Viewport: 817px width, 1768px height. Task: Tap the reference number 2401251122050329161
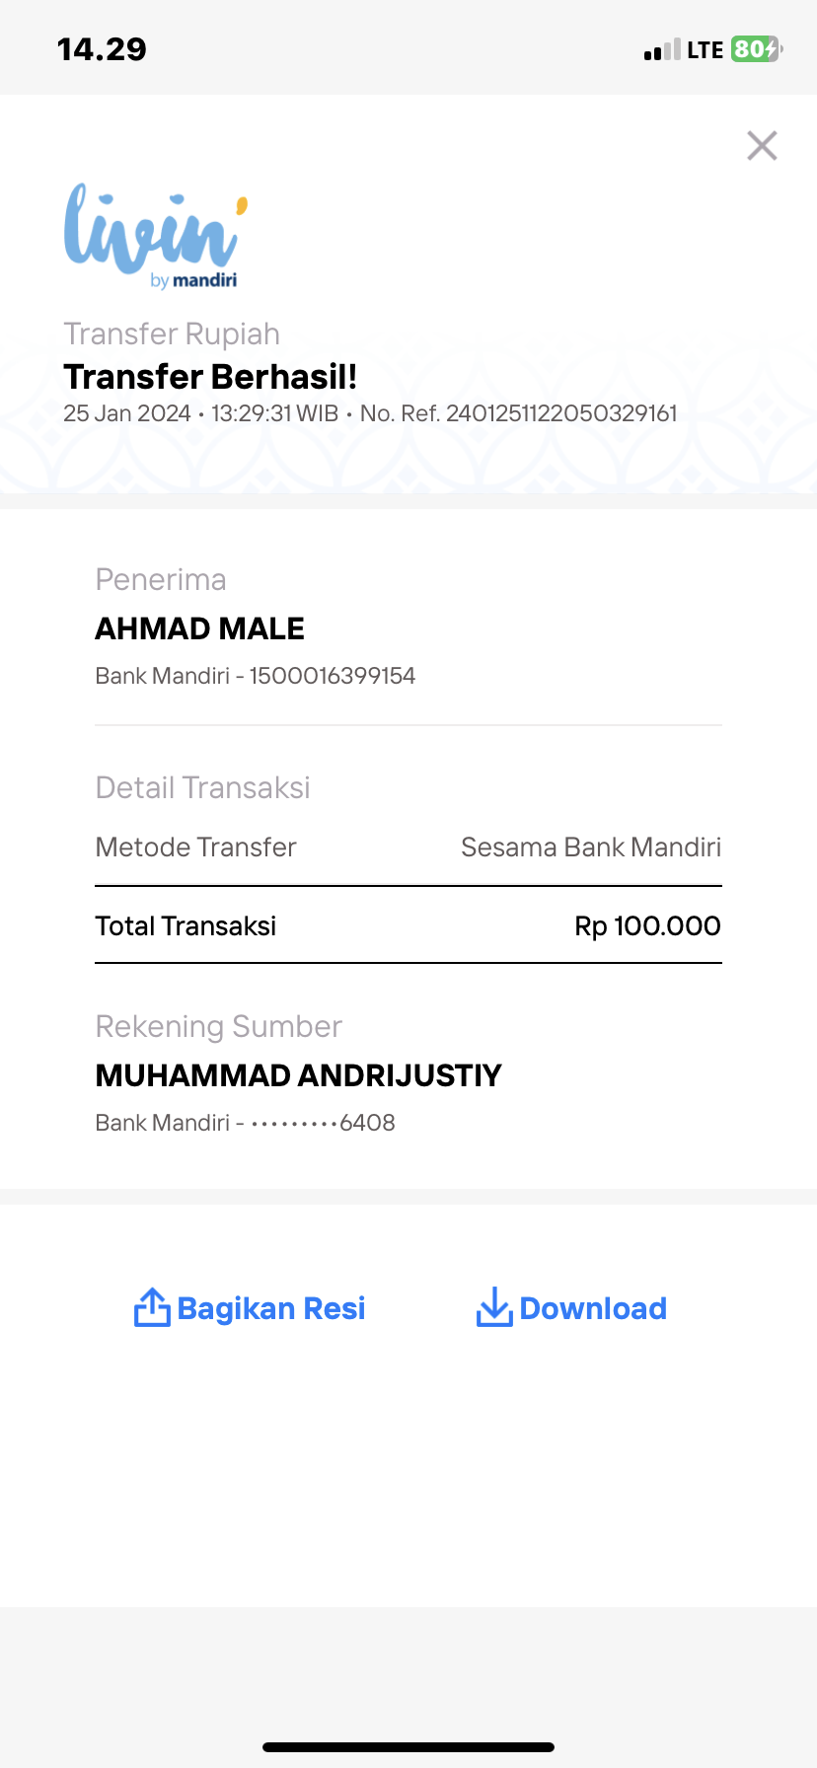point(561,413)
